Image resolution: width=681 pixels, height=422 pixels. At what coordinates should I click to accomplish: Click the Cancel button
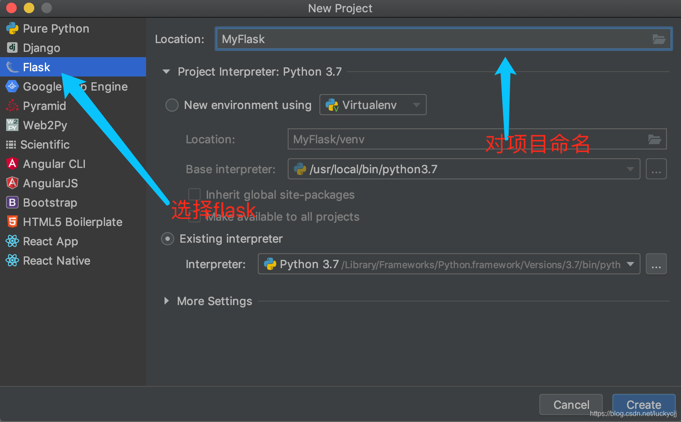point(571,404)
